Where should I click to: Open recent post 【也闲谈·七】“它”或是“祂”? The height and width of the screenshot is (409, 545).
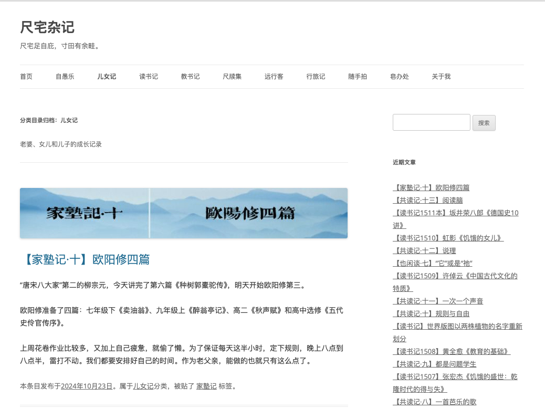433,263
